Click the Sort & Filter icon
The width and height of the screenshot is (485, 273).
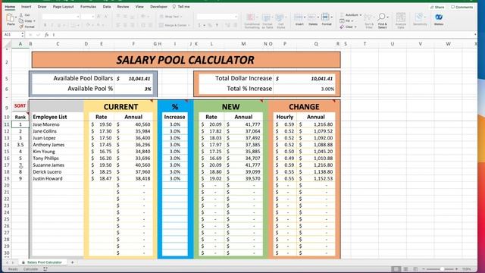tap(368, 17)
